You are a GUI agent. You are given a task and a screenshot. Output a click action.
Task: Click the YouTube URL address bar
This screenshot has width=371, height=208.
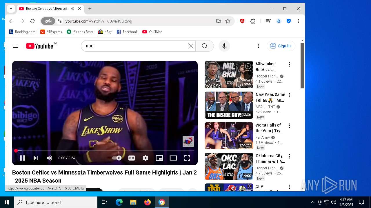(x=138, y=21)
